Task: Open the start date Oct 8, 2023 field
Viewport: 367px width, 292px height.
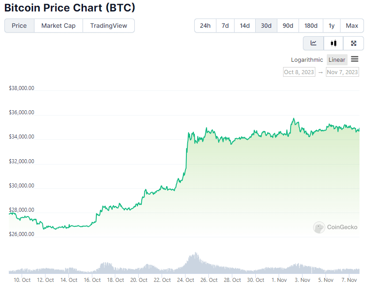Action: pyautogui.click(x=299, y=72)
